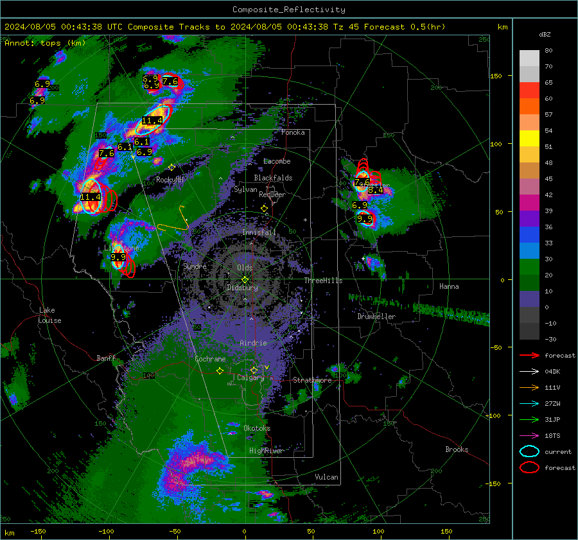Click the Hanna city label

[449, 286]
